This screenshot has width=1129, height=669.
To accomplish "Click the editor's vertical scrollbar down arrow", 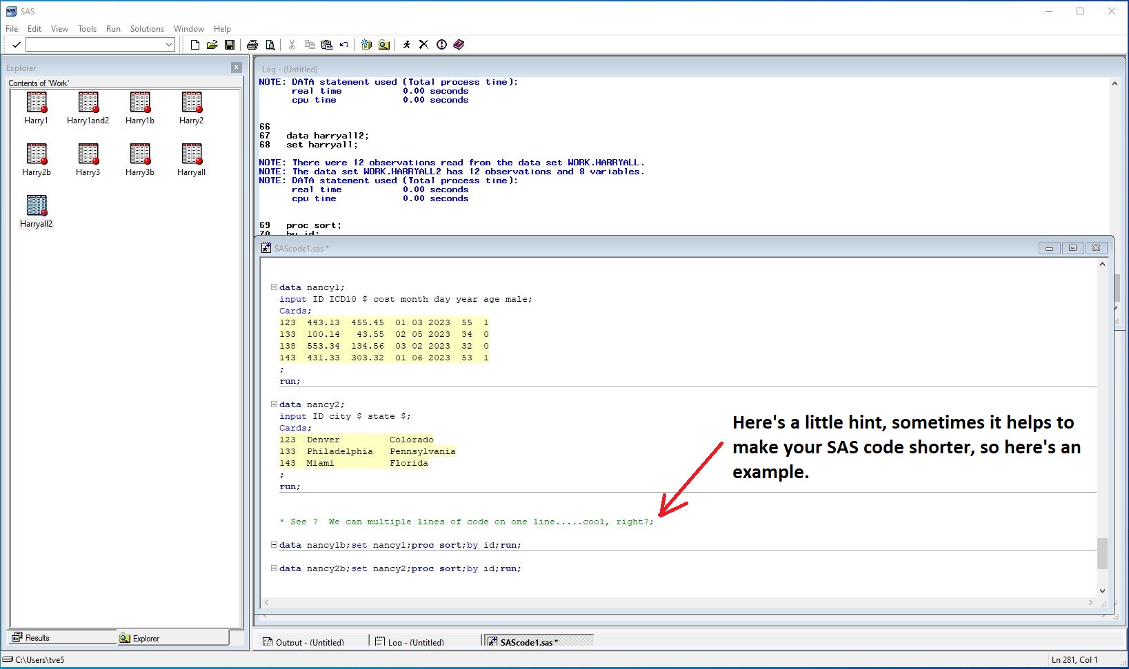I will 1102,590.
